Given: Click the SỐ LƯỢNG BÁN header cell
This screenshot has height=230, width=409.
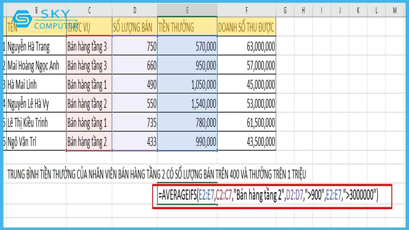Looking at the screenshot, I should coord(135,27).
